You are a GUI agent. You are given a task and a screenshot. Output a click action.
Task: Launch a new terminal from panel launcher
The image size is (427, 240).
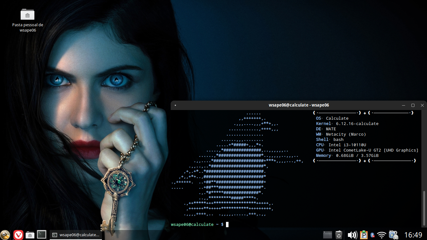tap(42, 235)
